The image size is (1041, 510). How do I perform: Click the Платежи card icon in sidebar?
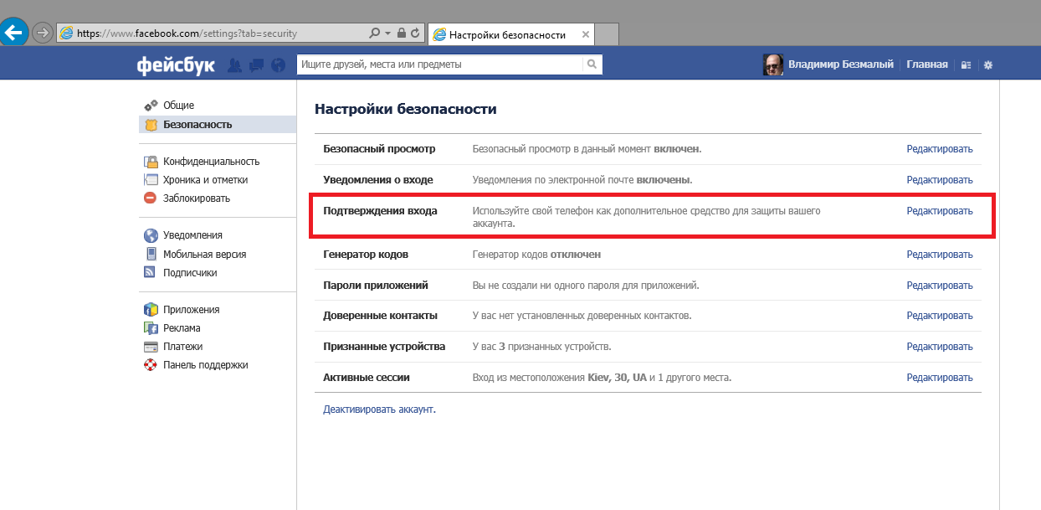pos(151,347)
